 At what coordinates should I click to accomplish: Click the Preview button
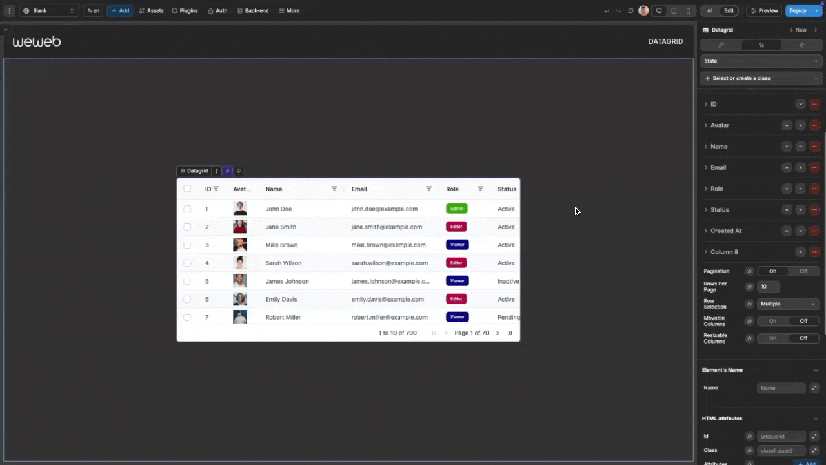click(x=763, y=11)
